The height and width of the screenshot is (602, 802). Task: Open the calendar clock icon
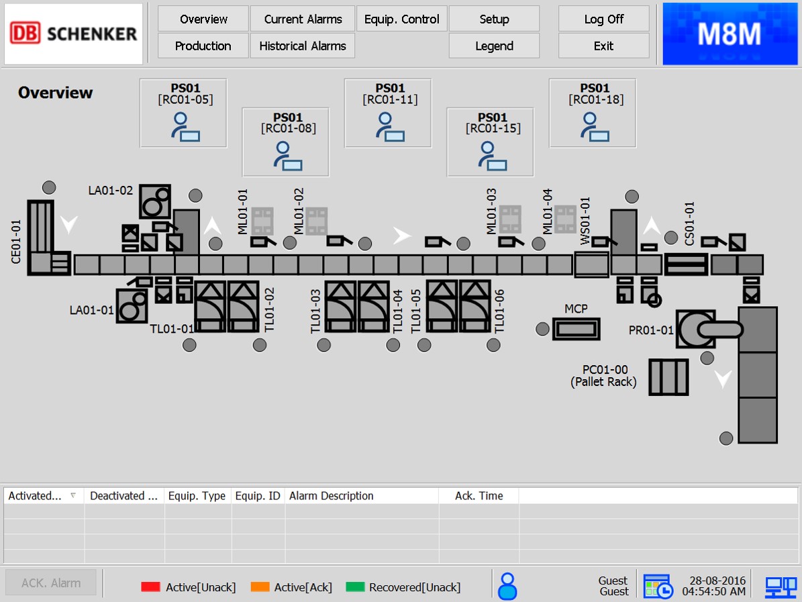pyautogui.click(x=658, y=586)
